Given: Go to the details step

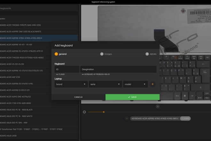Looking at the screenshot, I should 151,54.
